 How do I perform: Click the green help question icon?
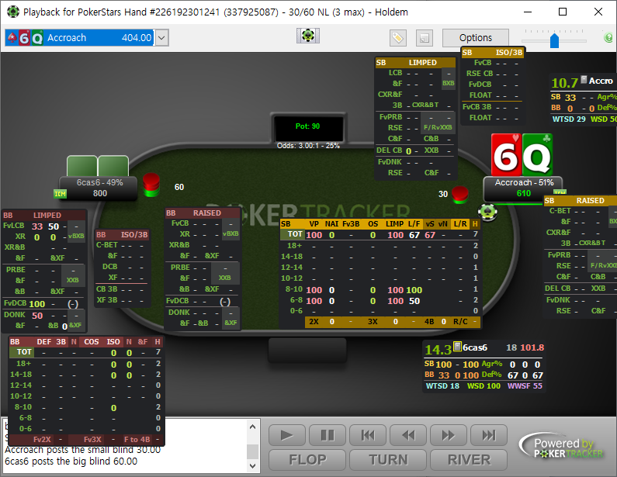tap(608, 37)
